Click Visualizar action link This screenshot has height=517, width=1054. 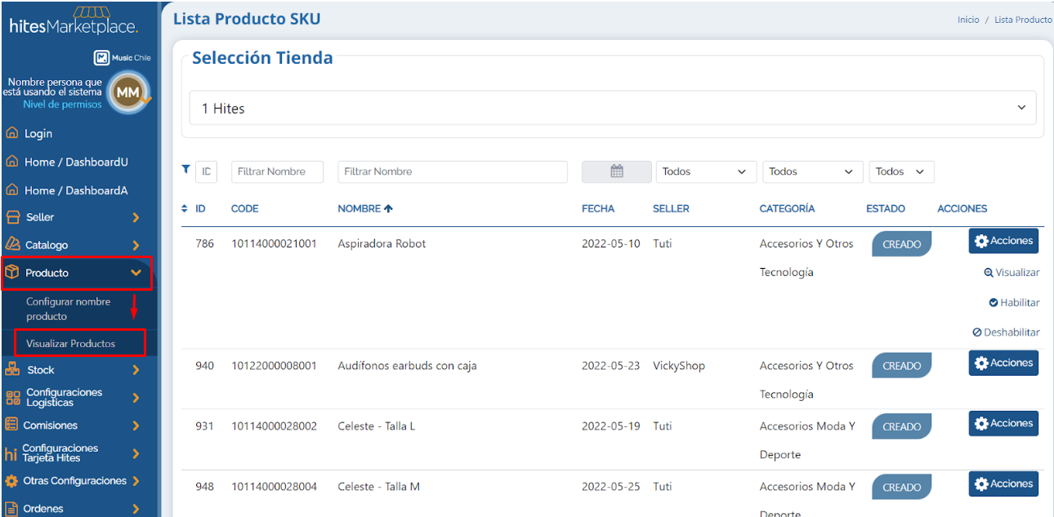[1012, 273]
